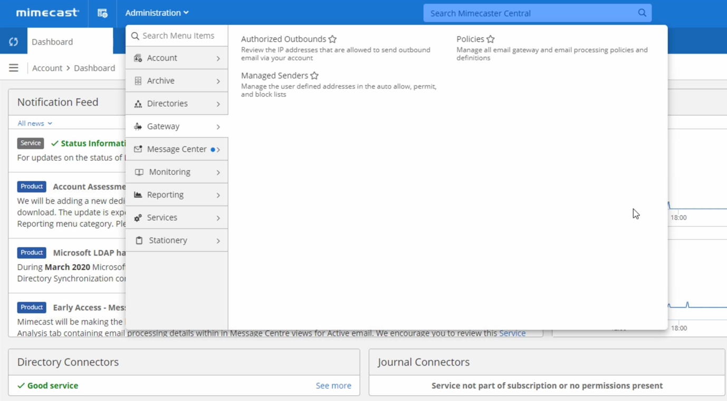
Task: Click the Message Center envelope icon
Action: tap(138, 149)
